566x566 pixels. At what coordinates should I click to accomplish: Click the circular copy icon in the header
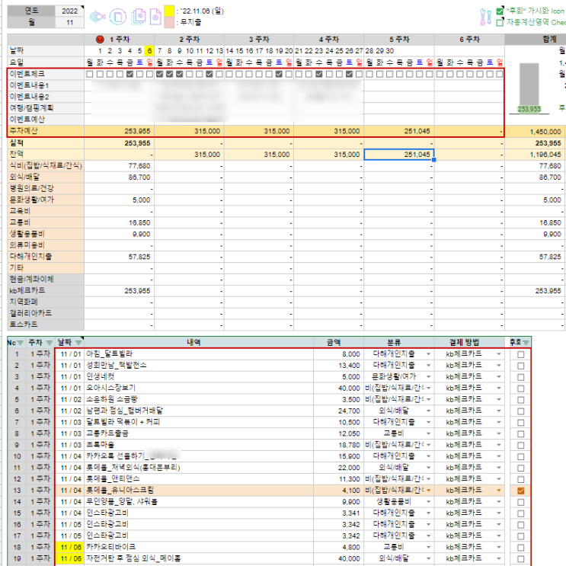(x=117, y=17)
